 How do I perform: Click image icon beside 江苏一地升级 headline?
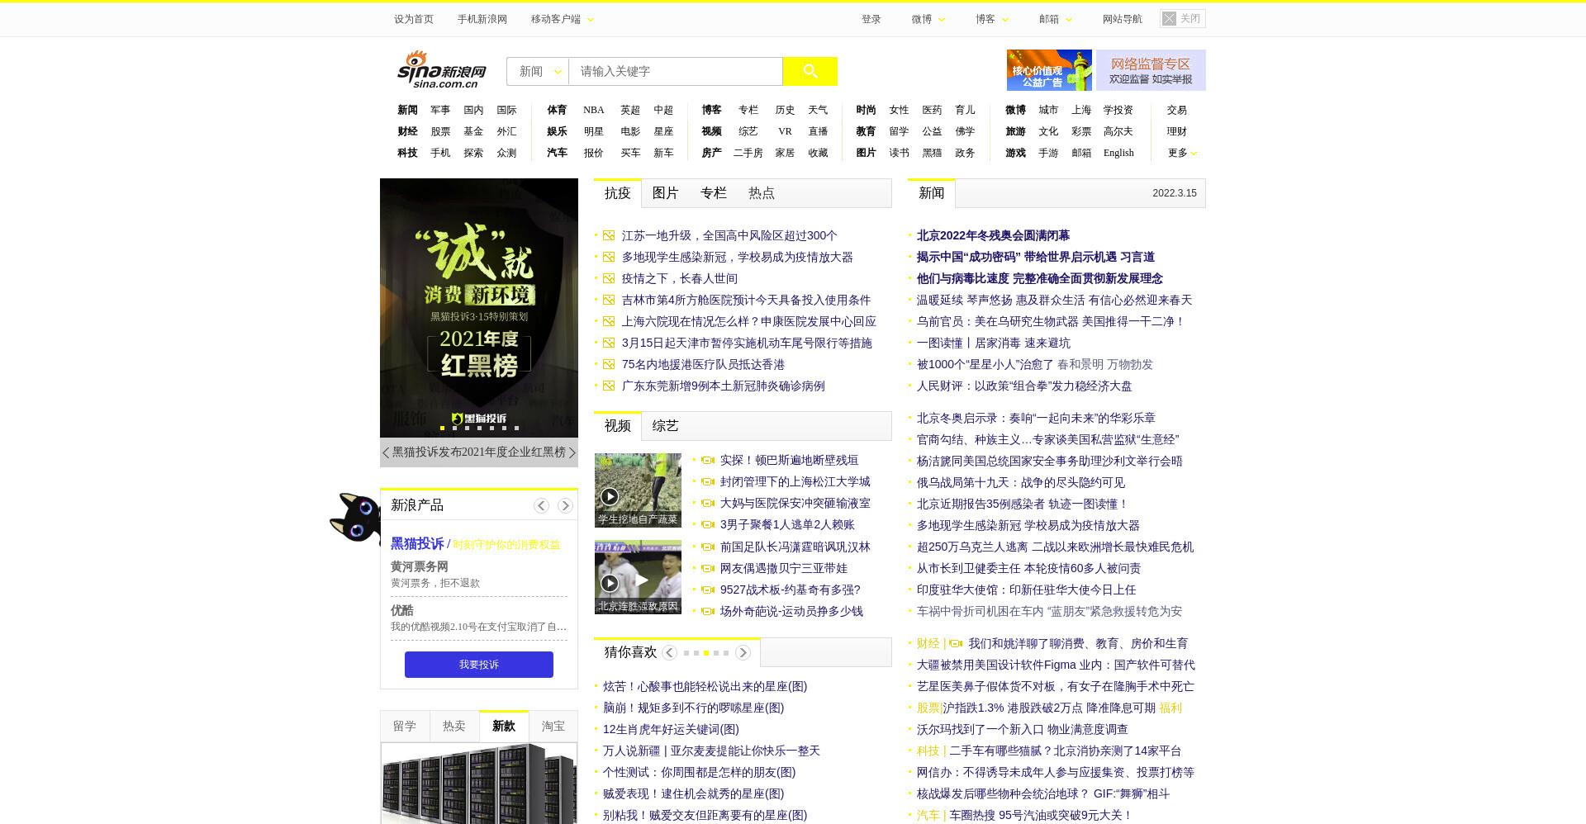pos(609,235)
